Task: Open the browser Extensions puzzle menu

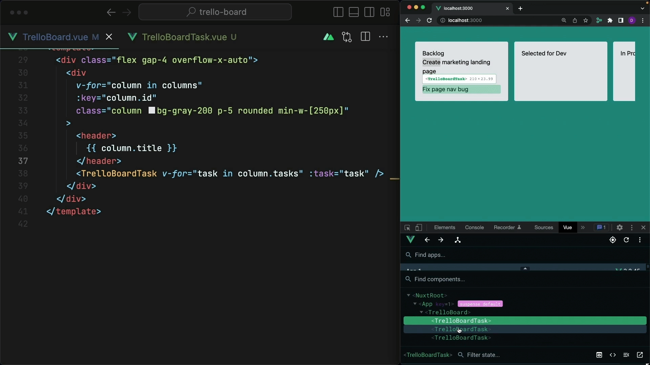Action: pos(610,21)
